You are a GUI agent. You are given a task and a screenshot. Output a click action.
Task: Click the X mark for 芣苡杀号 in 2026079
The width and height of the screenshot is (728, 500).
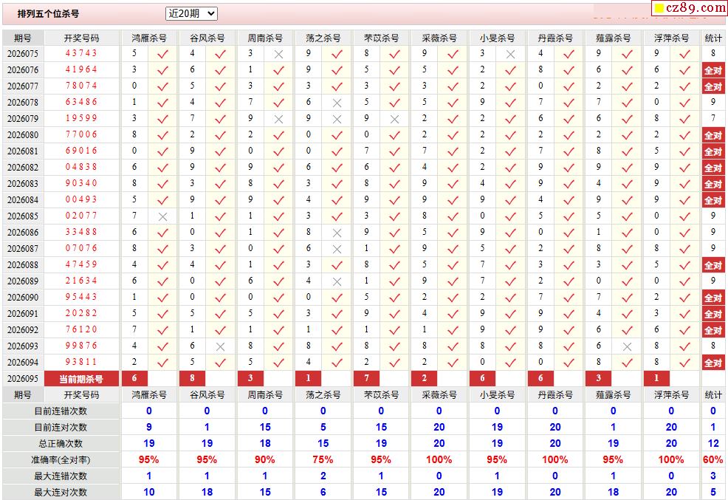[394, 119]
